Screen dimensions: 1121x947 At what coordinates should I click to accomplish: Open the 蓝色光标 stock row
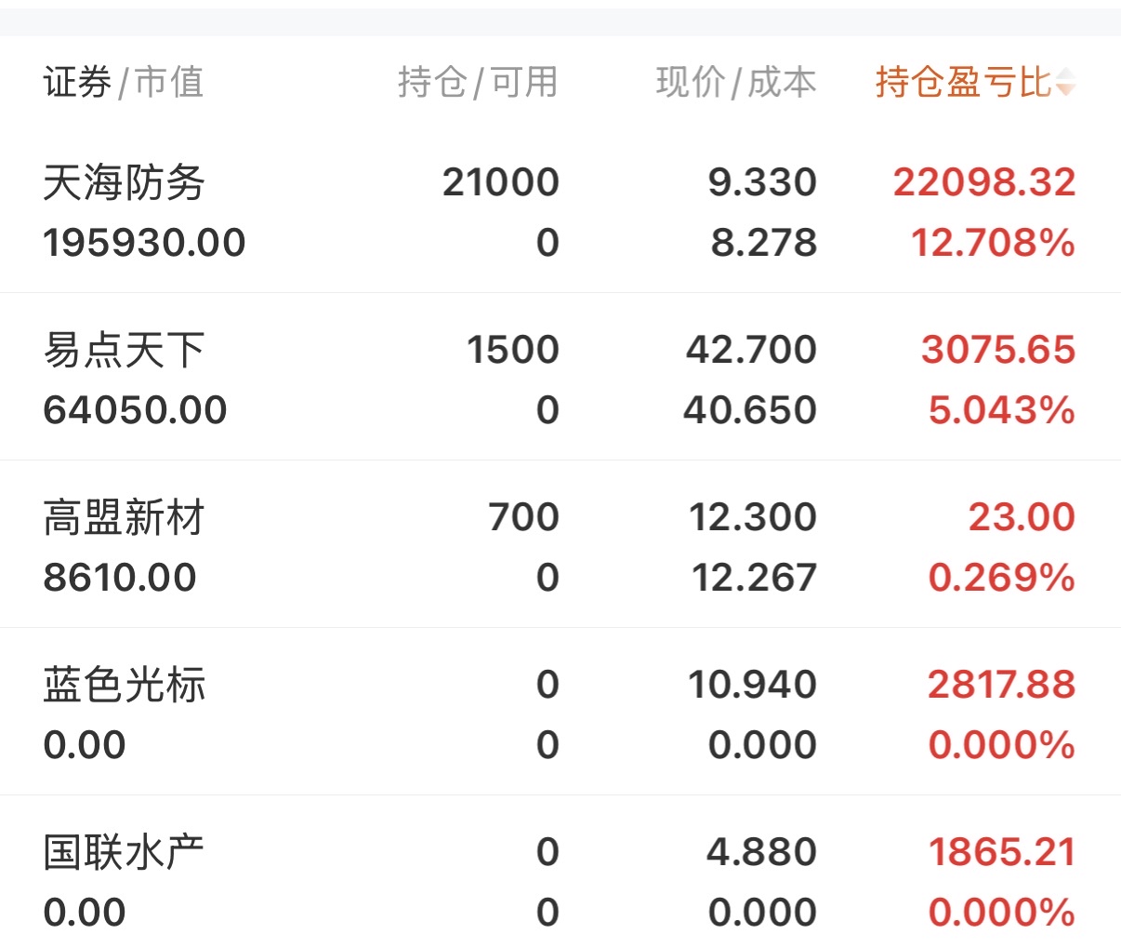[x=124, y=685]
